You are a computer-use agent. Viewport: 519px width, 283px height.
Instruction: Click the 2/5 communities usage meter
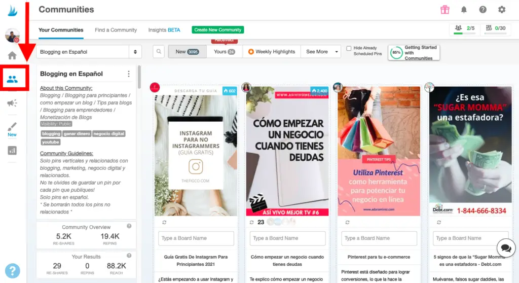tap(465, 29)
